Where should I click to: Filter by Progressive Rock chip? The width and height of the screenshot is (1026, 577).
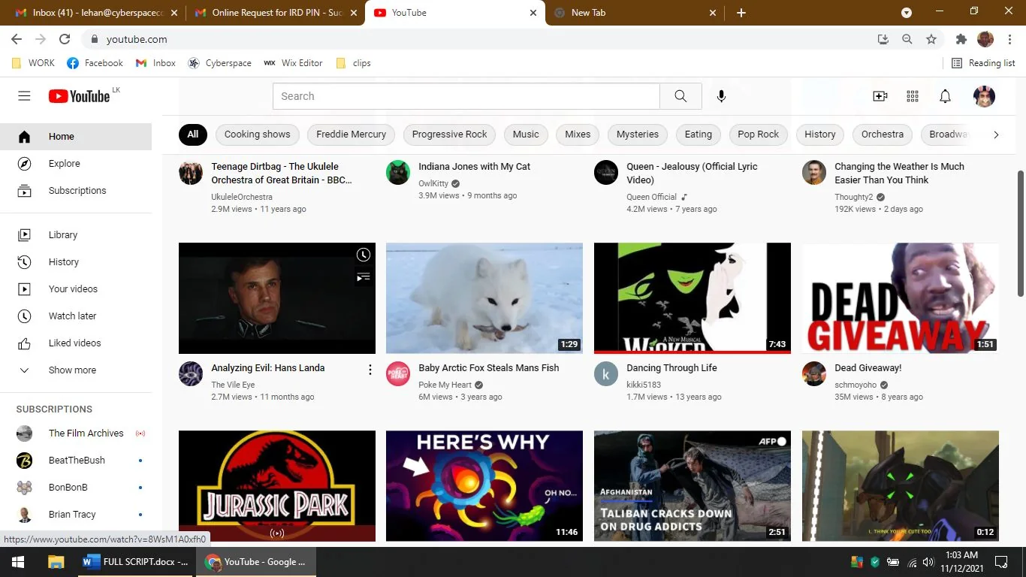[x=450, y=134]
